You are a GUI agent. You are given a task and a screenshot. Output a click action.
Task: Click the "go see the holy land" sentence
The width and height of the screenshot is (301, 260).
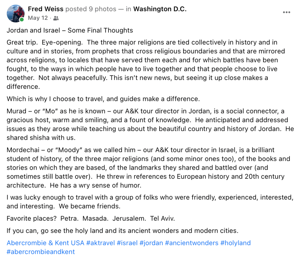[122, 231]
